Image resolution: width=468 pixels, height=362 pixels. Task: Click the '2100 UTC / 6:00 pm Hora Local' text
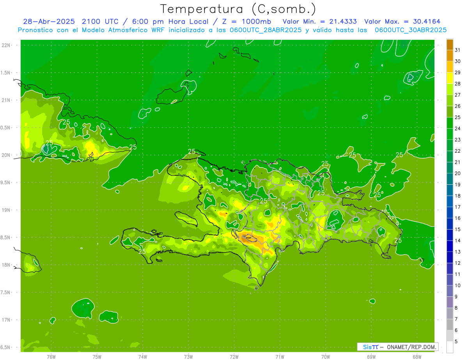(x=148, y=21)
